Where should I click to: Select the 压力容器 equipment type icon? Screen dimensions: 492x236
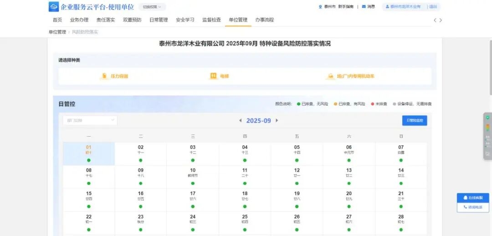coord(104,76)
